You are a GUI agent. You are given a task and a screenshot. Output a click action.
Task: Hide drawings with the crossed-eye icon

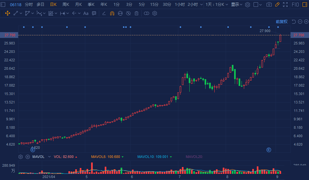(128, 13)
